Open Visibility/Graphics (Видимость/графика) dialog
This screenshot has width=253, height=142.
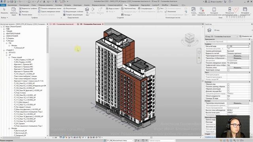(28, 8)
